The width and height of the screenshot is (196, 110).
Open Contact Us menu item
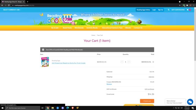[138, 28]
